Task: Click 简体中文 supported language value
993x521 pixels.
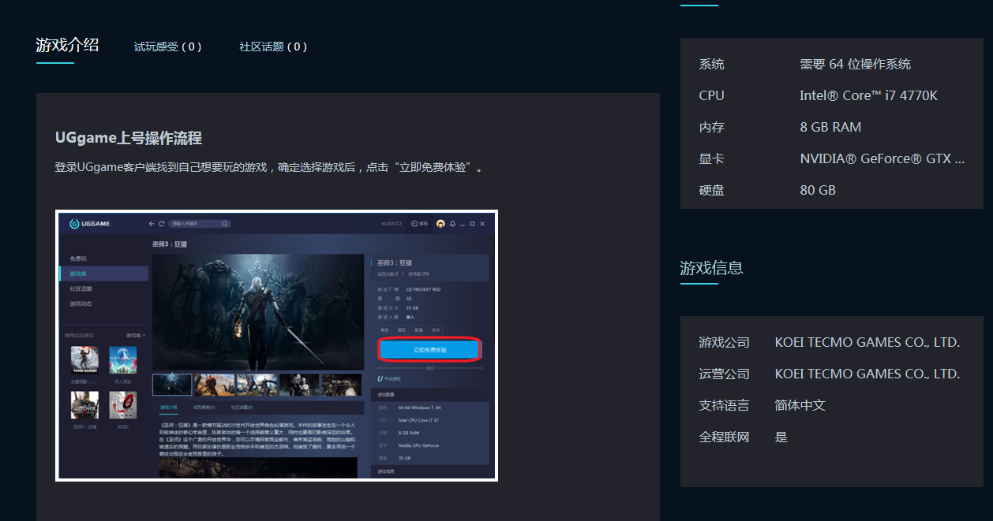Action: point(800,405)
